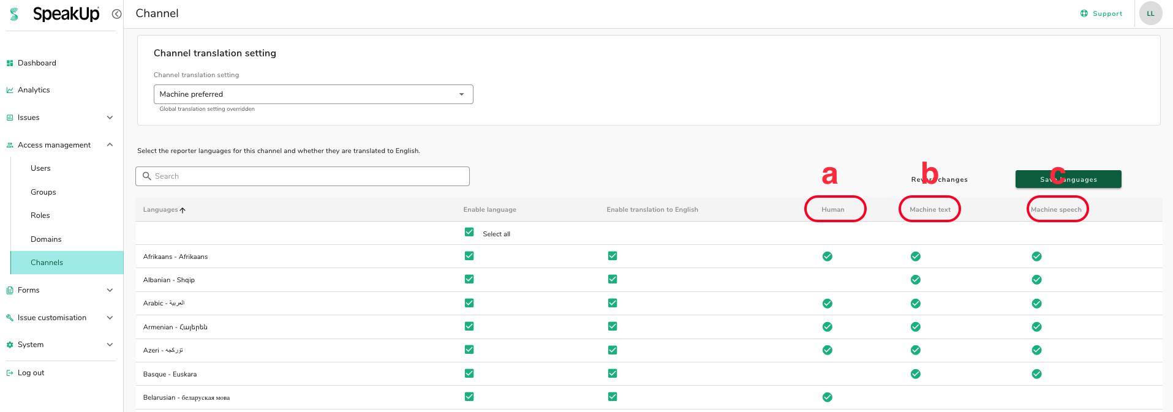This screenshot has height=412, width=1173.
Task: Click Azeri Machine text checkmark
Action: [916, 350]
